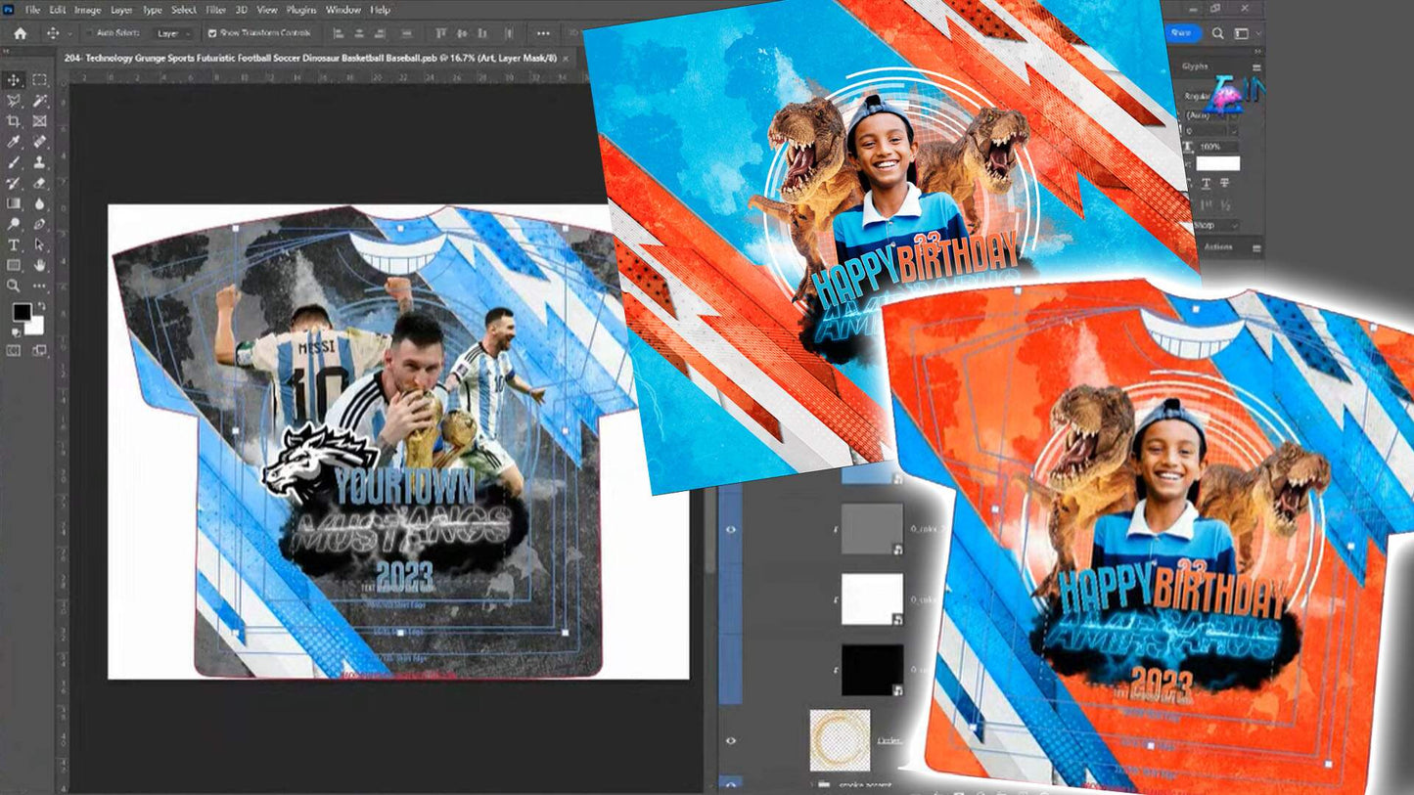
Task: Select the Crop tool
Action: tap(15, 121)
